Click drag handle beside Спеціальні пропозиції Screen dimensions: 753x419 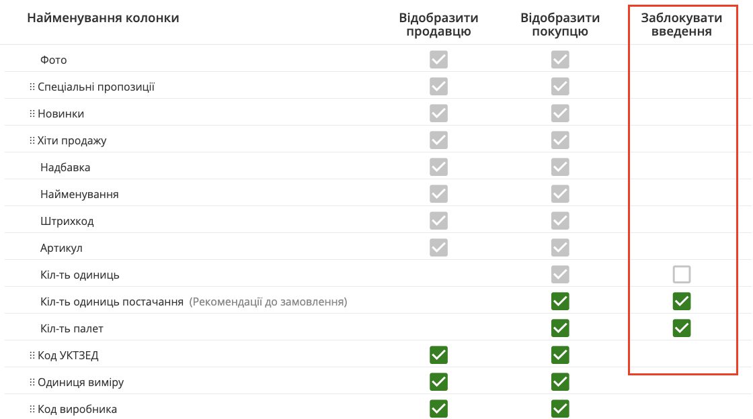coord(32,87)
